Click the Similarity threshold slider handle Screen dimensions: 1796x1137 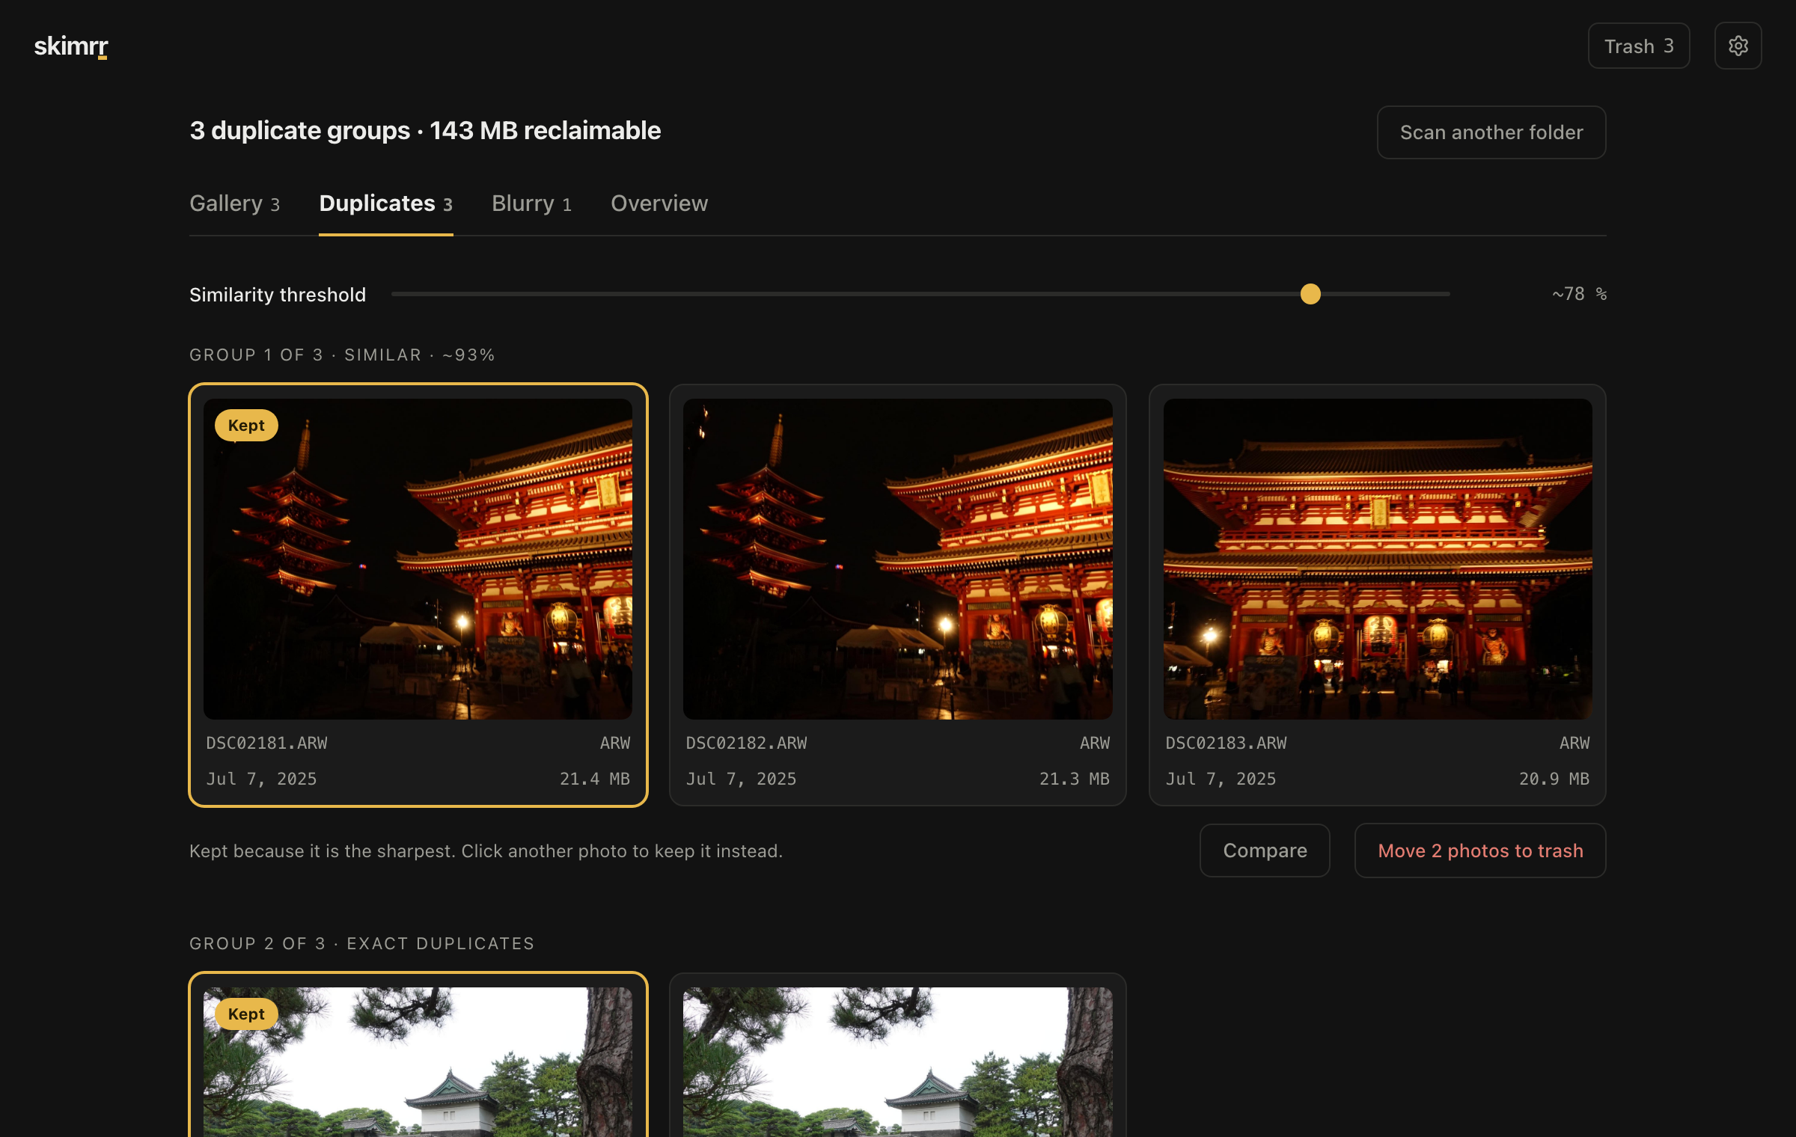point(1310,294)
